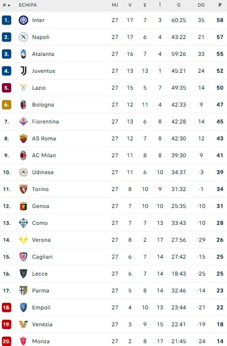Select the AS Roma crest icon
227x346 pixels.
[23, 138]
